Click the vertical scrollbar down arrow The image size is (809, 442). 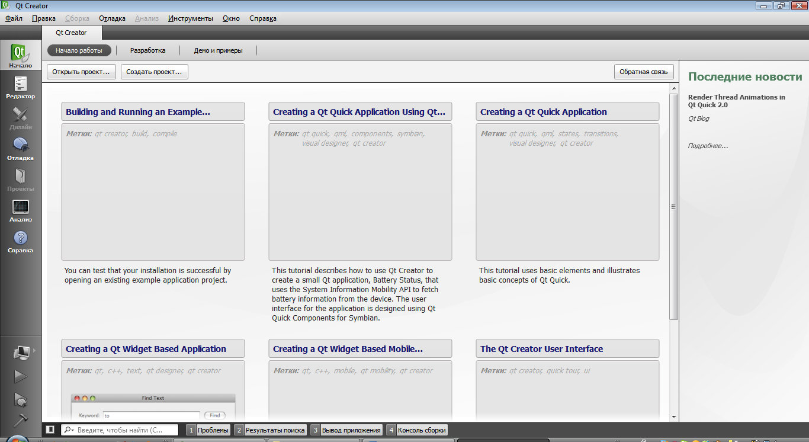[673, 417]
